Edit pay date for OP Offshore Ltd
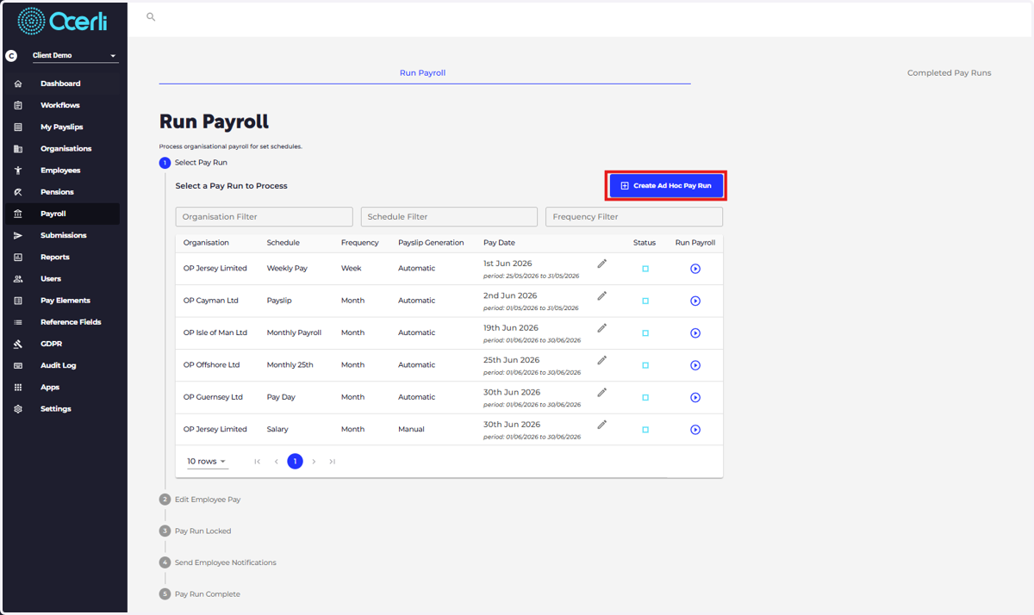1034x615 pixels. click(602, 359)
